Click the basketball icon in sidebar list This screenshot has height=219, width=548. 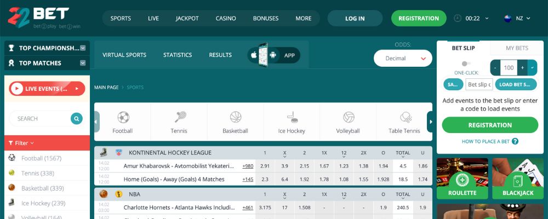12,188
